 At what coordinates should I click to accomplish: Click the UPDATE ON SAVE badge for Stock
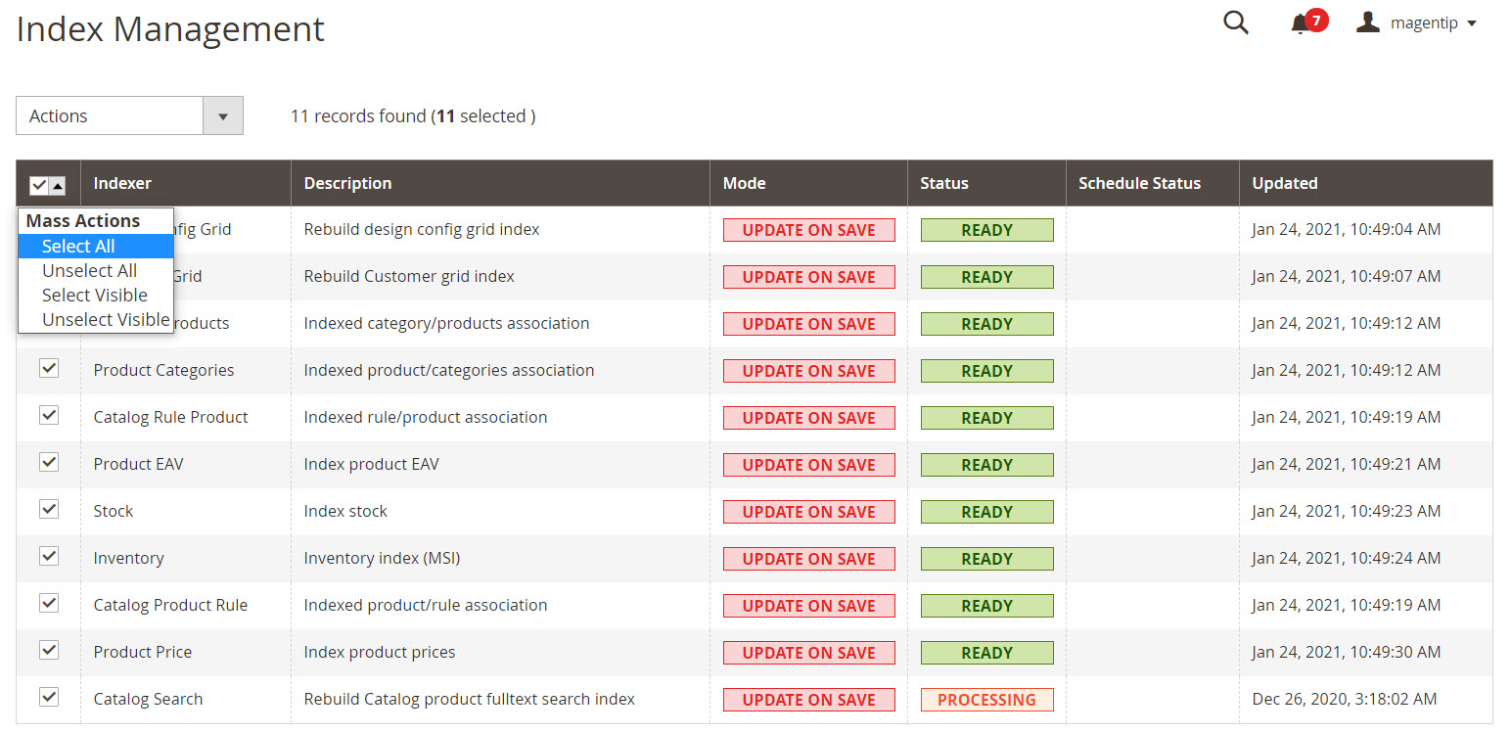tap(809, 511)
